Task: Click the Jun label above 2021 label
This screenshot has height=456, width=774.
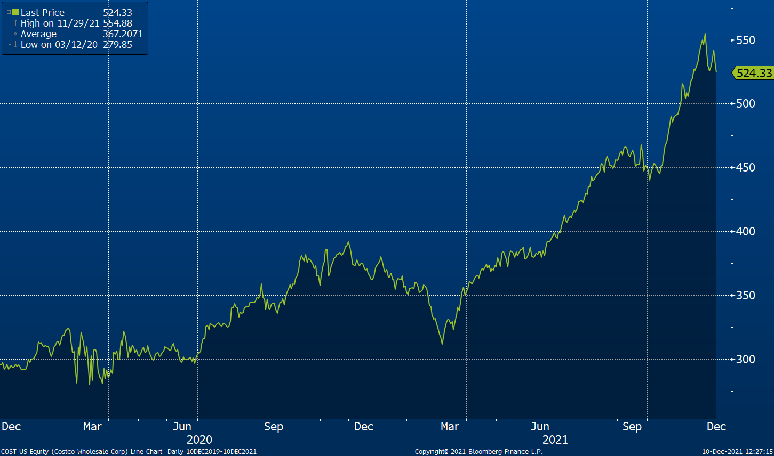Action: click(540, 427)
